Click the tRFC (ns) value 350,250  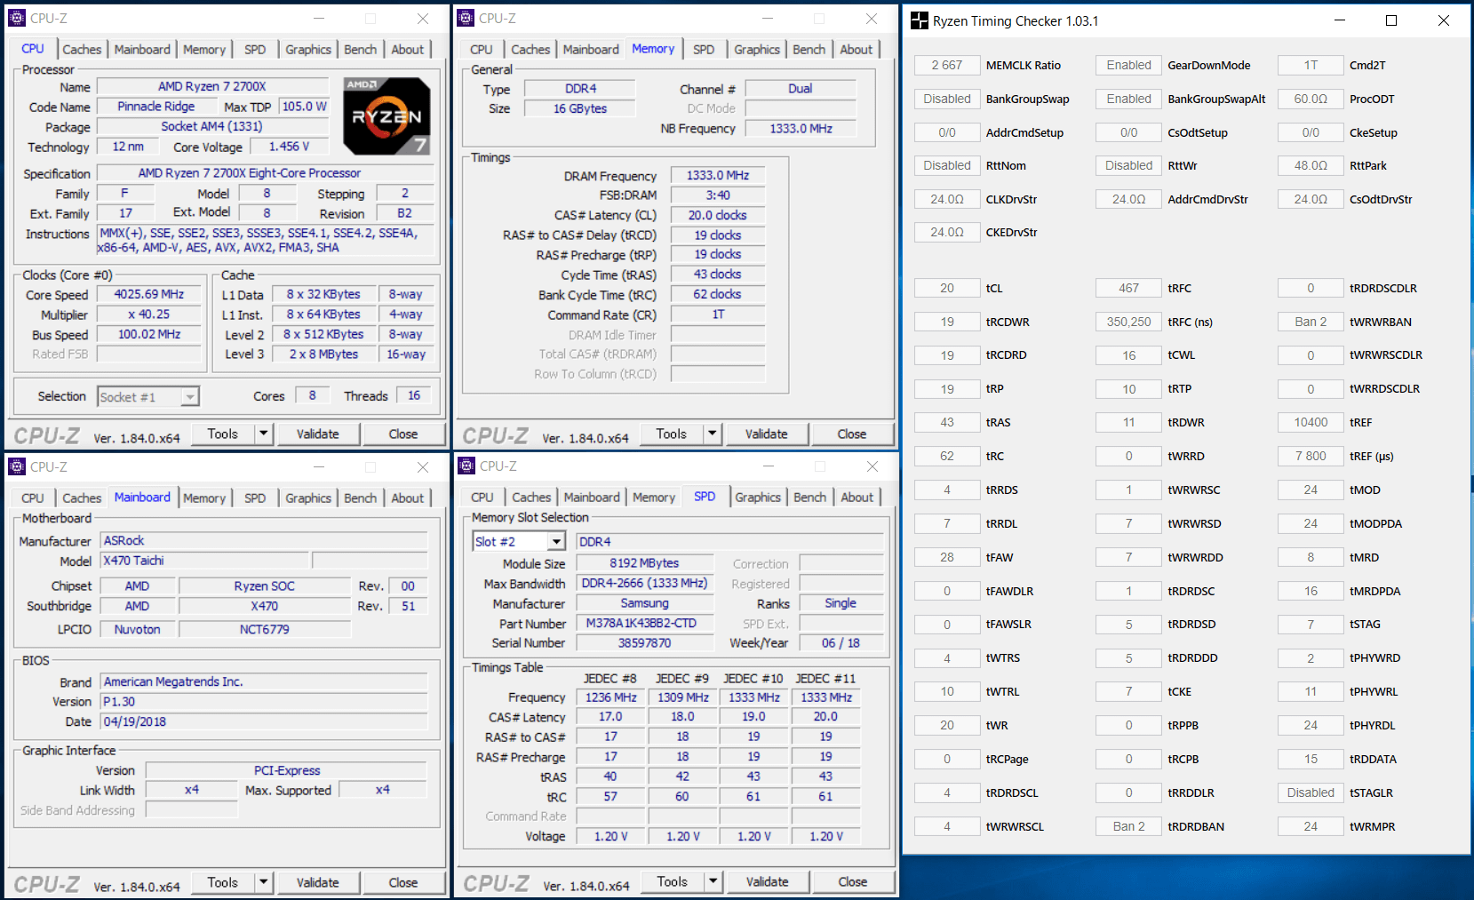point(1129,322)
